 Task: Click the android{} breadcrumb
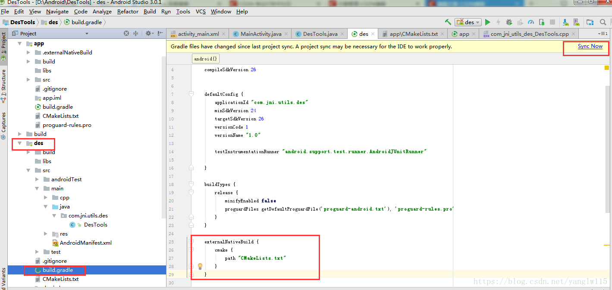click(x=206, y=58)
